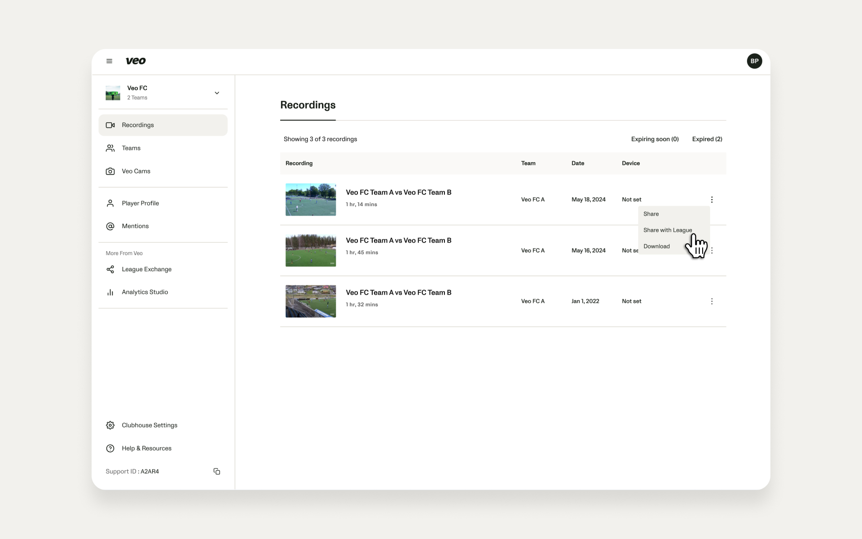Click Veo FC A in Jan 1, 2022 row
This screenshot has width=862, height=539.
pyautogui.click(x=533, y=301)
